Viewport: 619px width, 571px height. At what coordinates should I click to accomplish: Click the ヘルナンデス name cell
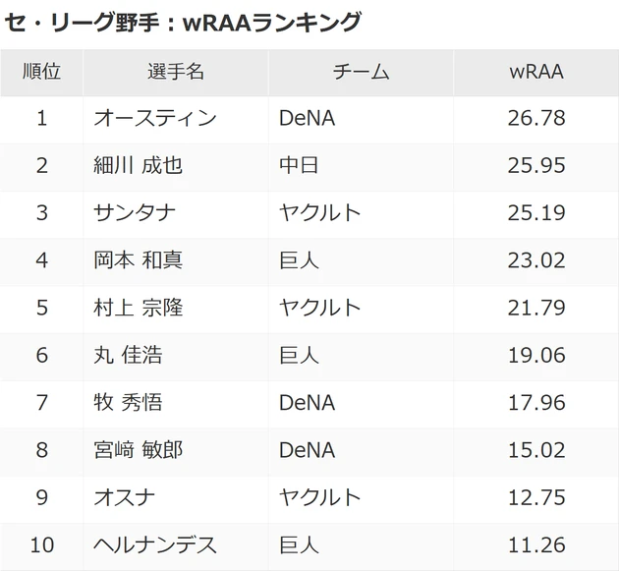(x=154, y=544)
